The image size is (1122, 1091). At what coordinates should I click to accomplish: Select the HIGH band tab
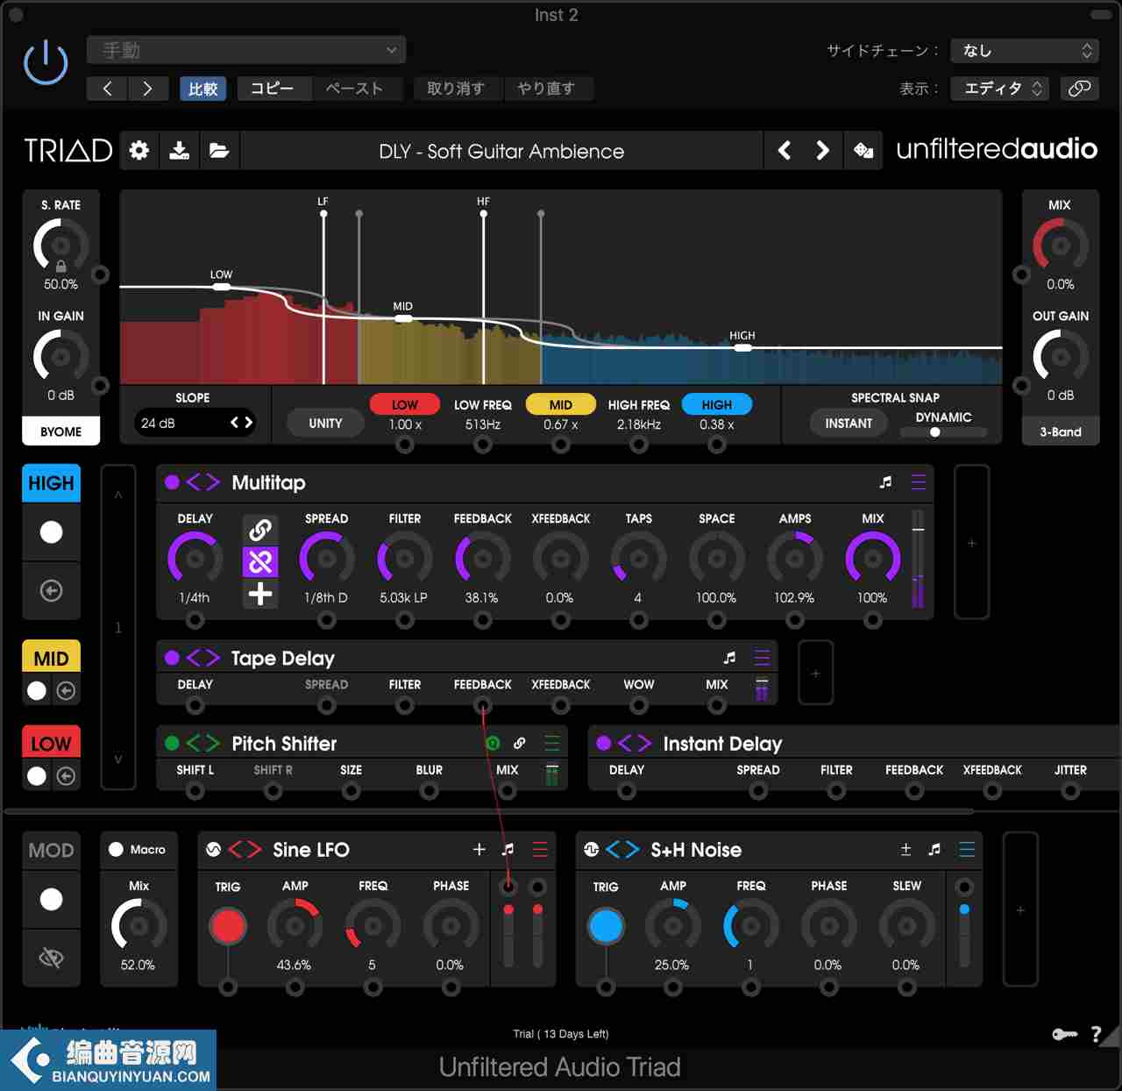[52, 483]
